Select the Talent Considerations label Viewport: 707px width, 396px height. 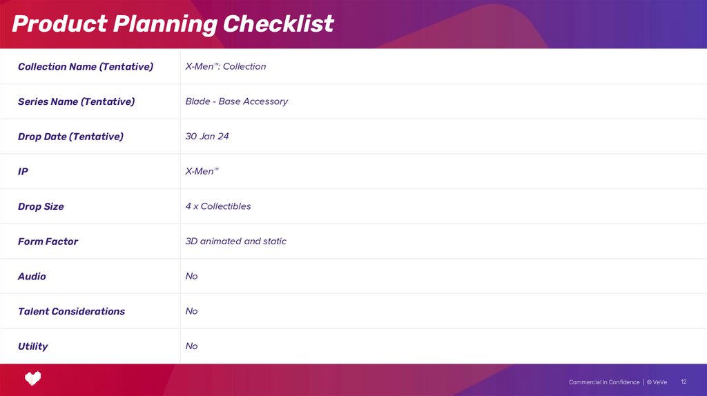click(x=71, y=311)
